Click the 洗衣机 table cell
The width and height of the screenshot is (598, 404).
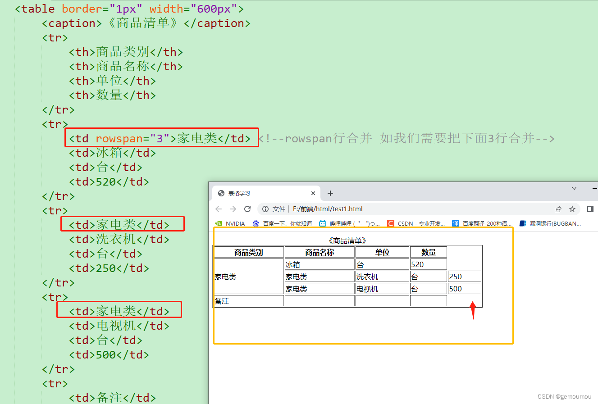[382, 277]
